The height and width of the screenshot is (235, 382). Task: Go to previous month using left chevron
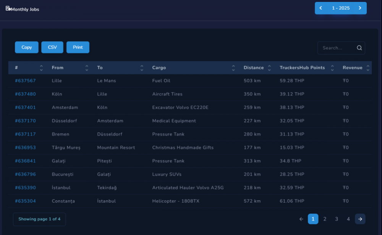click(x=321, y=8)
